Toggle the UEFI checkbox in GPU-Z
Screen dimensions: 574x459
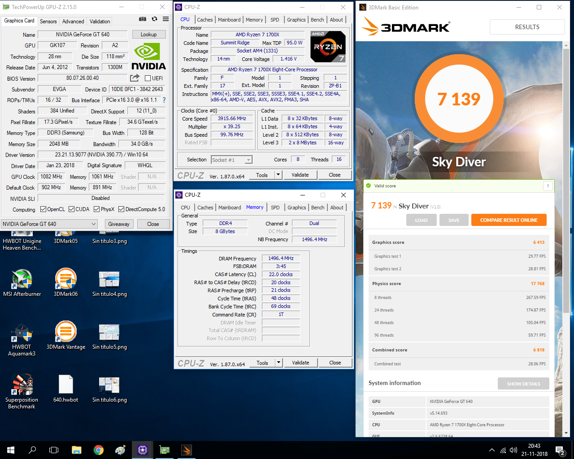(x=148, y=78)
